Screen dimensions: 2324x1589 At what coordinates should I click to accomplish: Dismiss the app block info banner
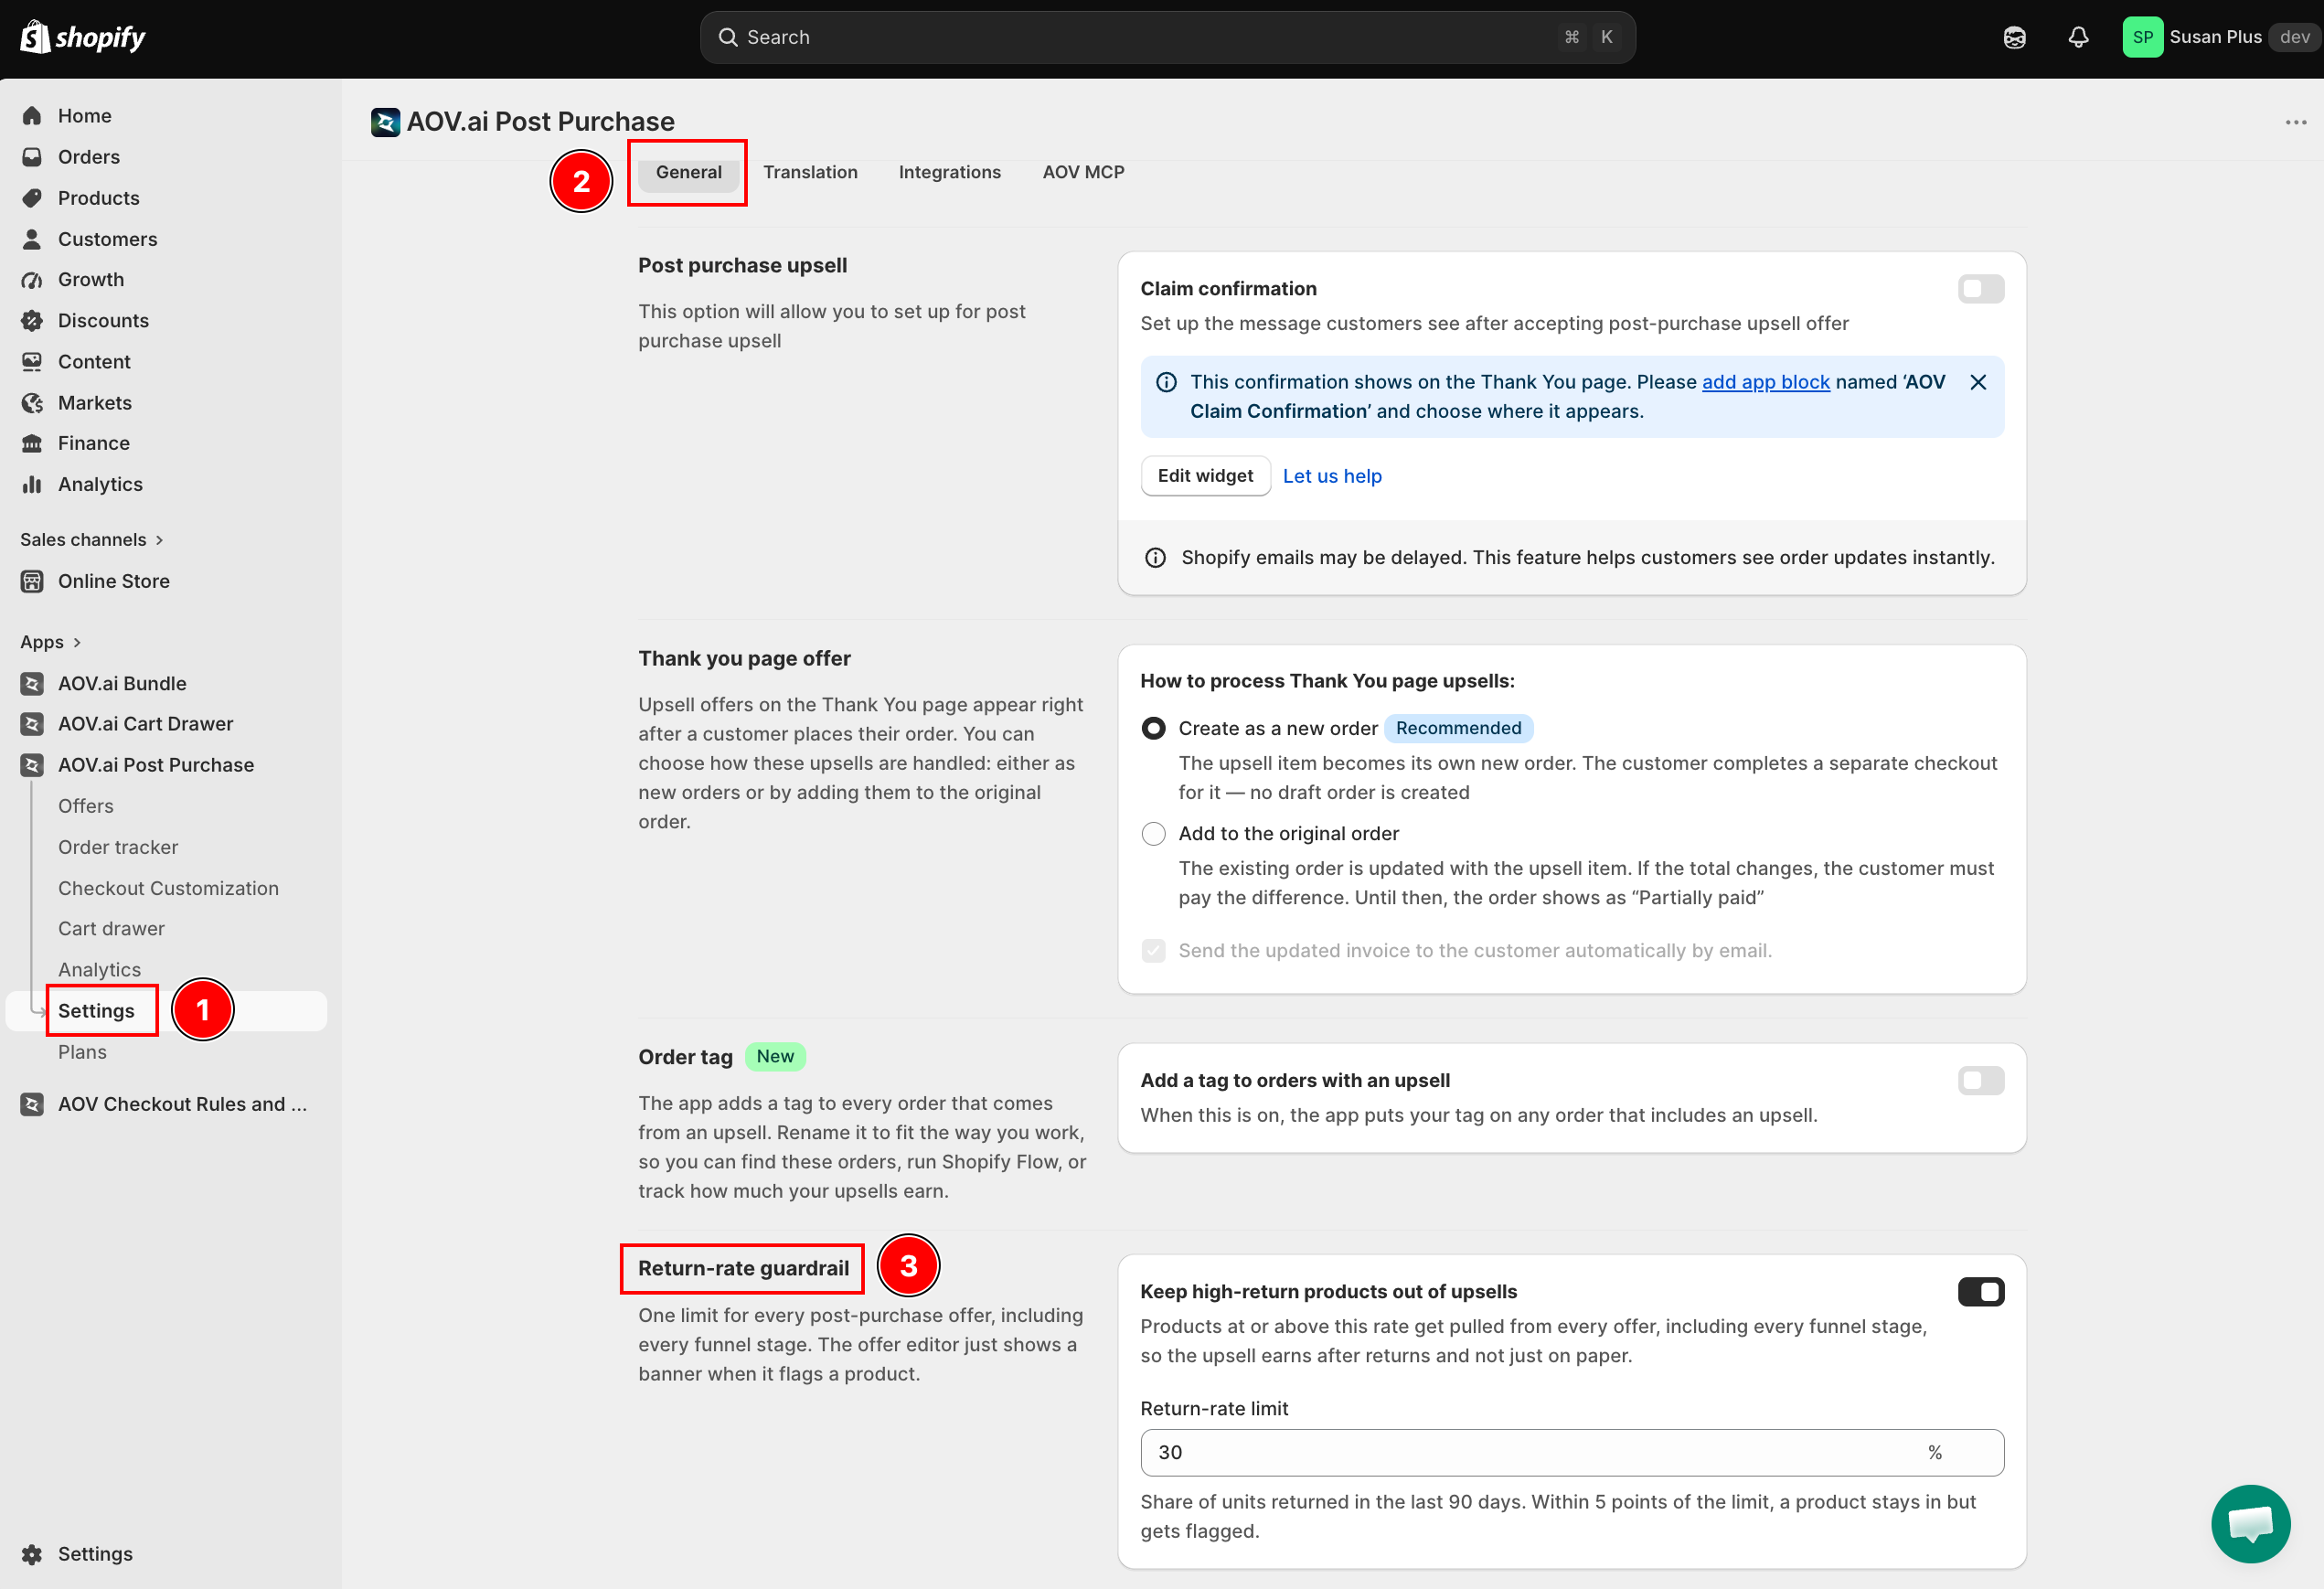1977,382
